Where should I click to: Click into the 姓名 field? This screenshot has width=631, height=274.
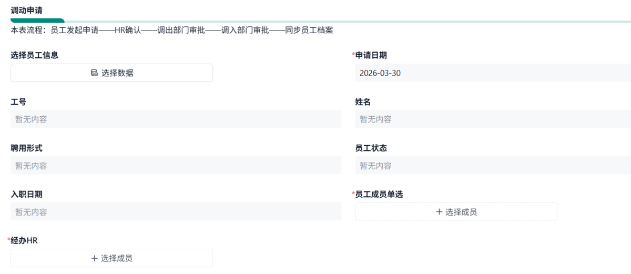492,119
